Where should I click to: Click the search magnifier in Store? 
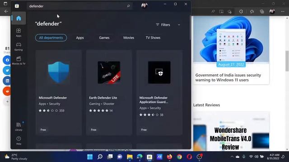click(x=128, y=6)
